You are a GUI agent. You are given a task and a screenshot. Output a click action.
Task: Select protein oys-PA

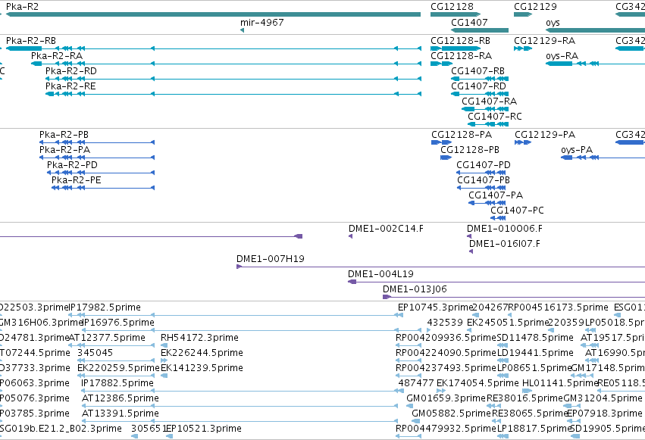[577, 150]
